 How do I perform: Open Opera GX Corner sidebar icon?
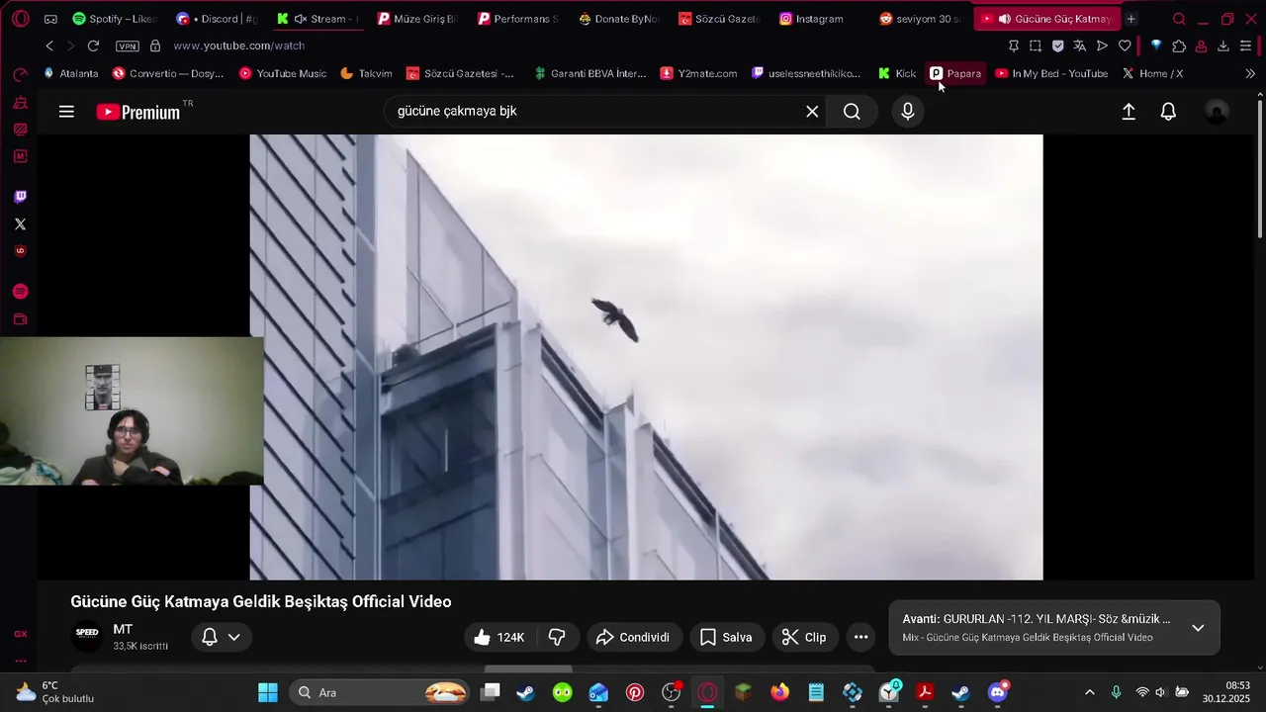point(20,634)
